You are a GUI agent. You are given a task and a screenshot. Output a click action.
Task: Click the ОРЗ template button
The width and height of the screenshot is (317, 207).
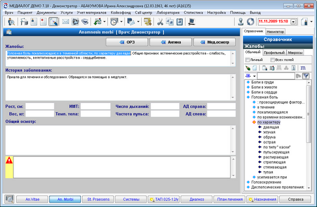(x=127, y=42)
